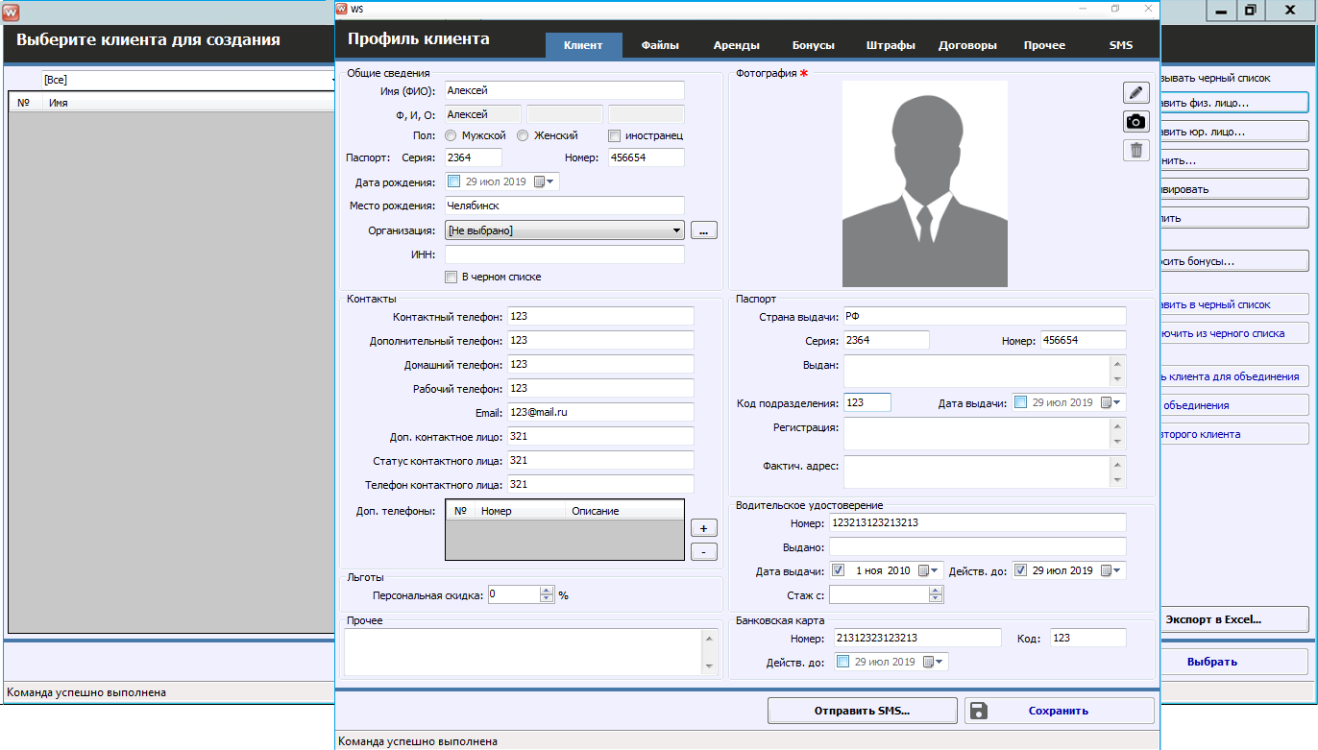Click the camera capture photo icon
Viewport: 1318px width, 750px height.
[1136, 121]
